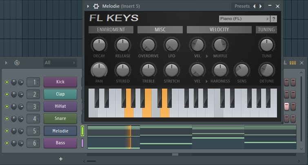
Task: Open channel rack menu arrow
Action: pyautogui.click(x=6, y=63)
